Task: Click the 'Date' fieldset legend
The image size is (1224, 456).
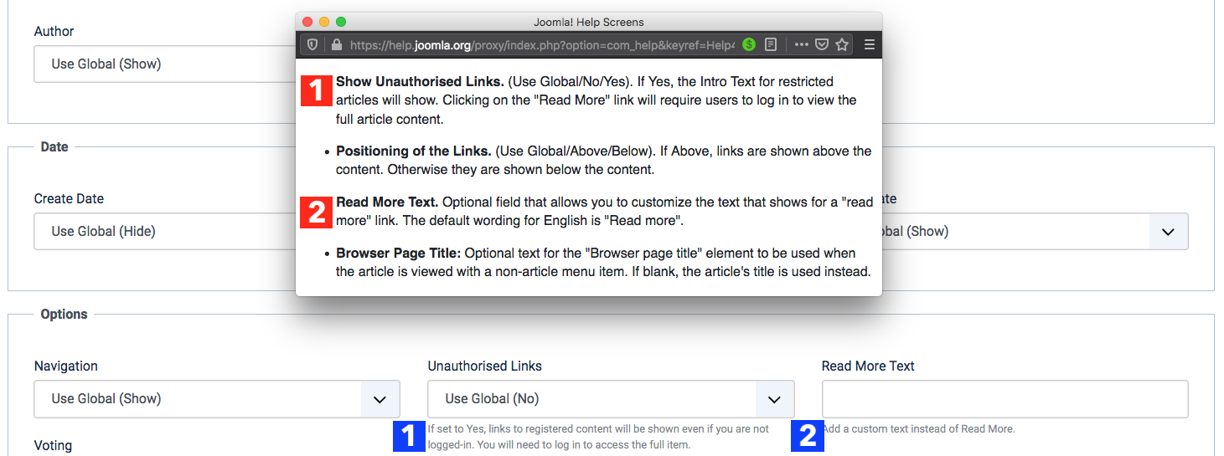Action: tap(54, 147)
